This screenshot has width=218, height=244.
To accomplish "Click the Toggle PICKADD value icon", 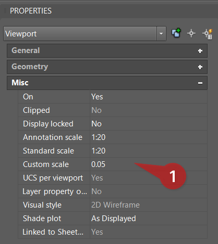I will coord(176,33).
